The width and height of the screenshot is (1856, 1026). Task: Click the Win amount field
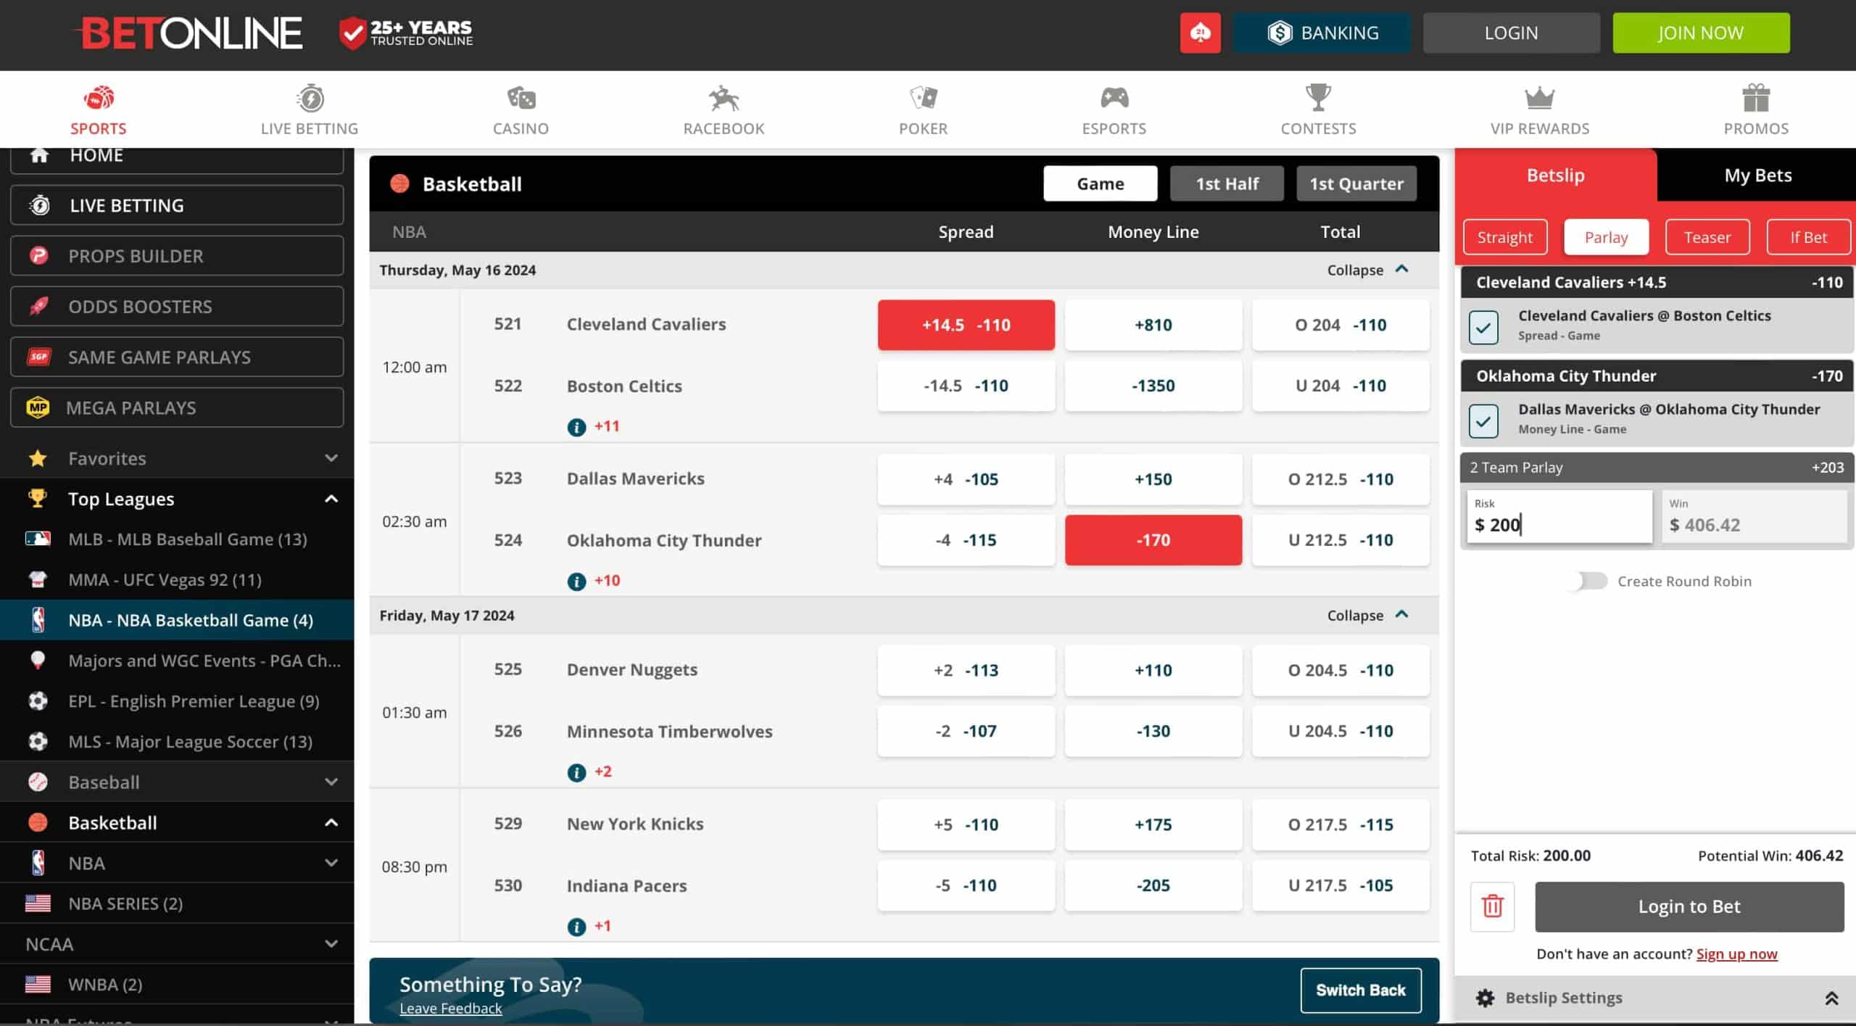click(x=1754, y=516)
